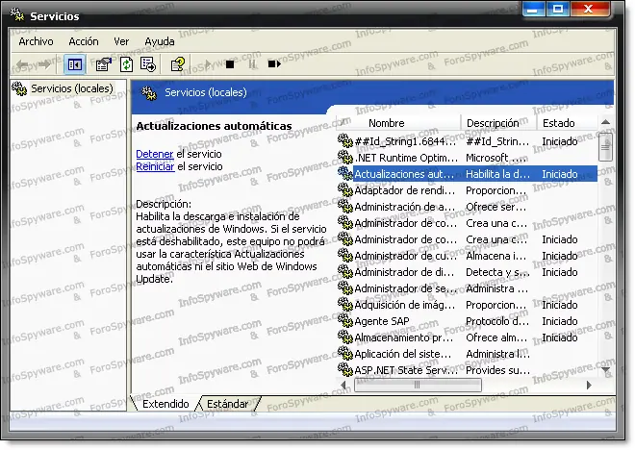
Task: Click gear icon of Administración de a service
Action: (x=345, y=206)
